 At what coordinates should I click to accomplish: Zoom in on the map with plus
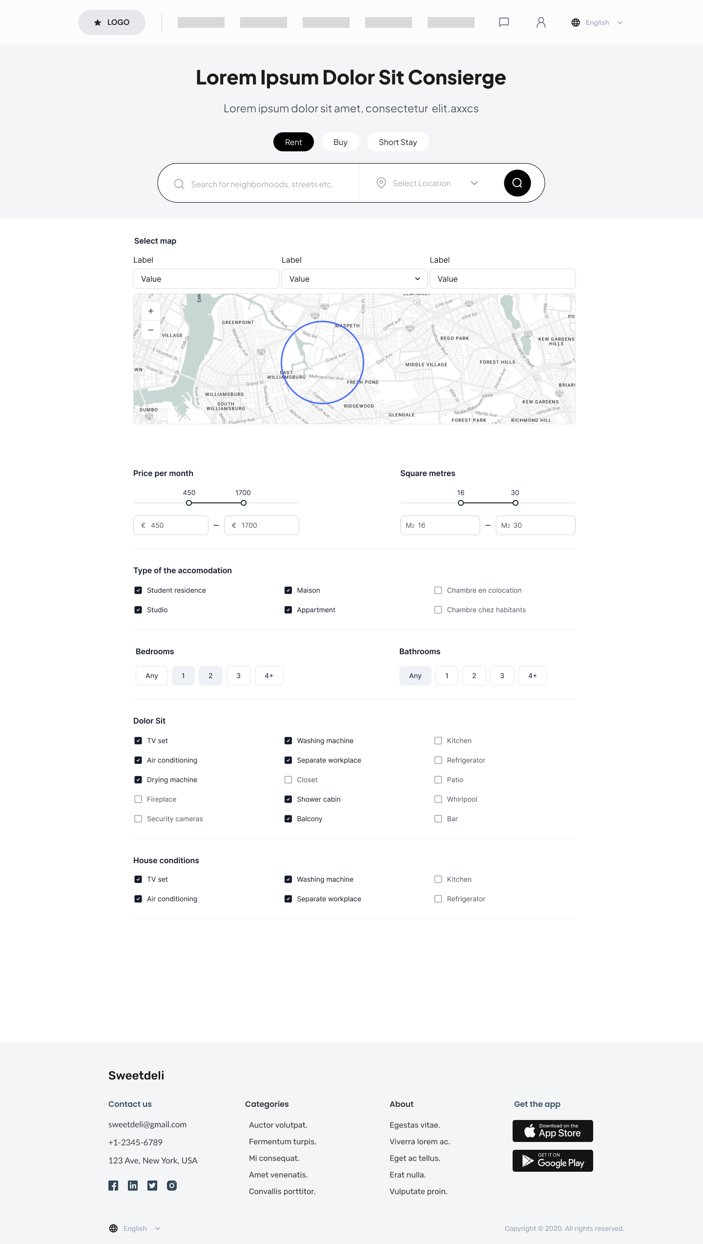point(151,311)
